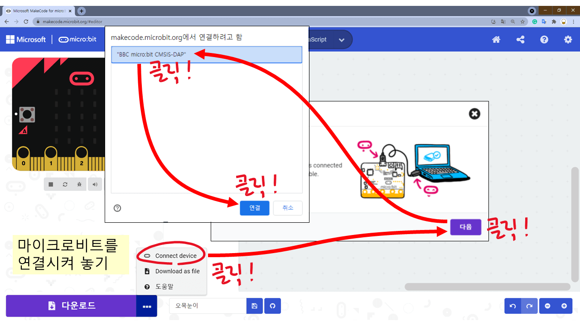Viewport: 580px width, 326px height.
Task: Zoom out the workspace with minus icon
Action: (x=547, y=306)
